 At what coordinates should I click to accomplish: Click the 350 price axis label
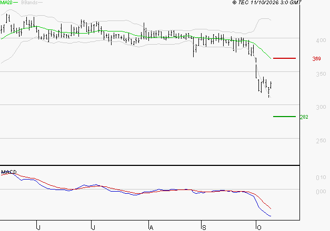click(321, 74)
